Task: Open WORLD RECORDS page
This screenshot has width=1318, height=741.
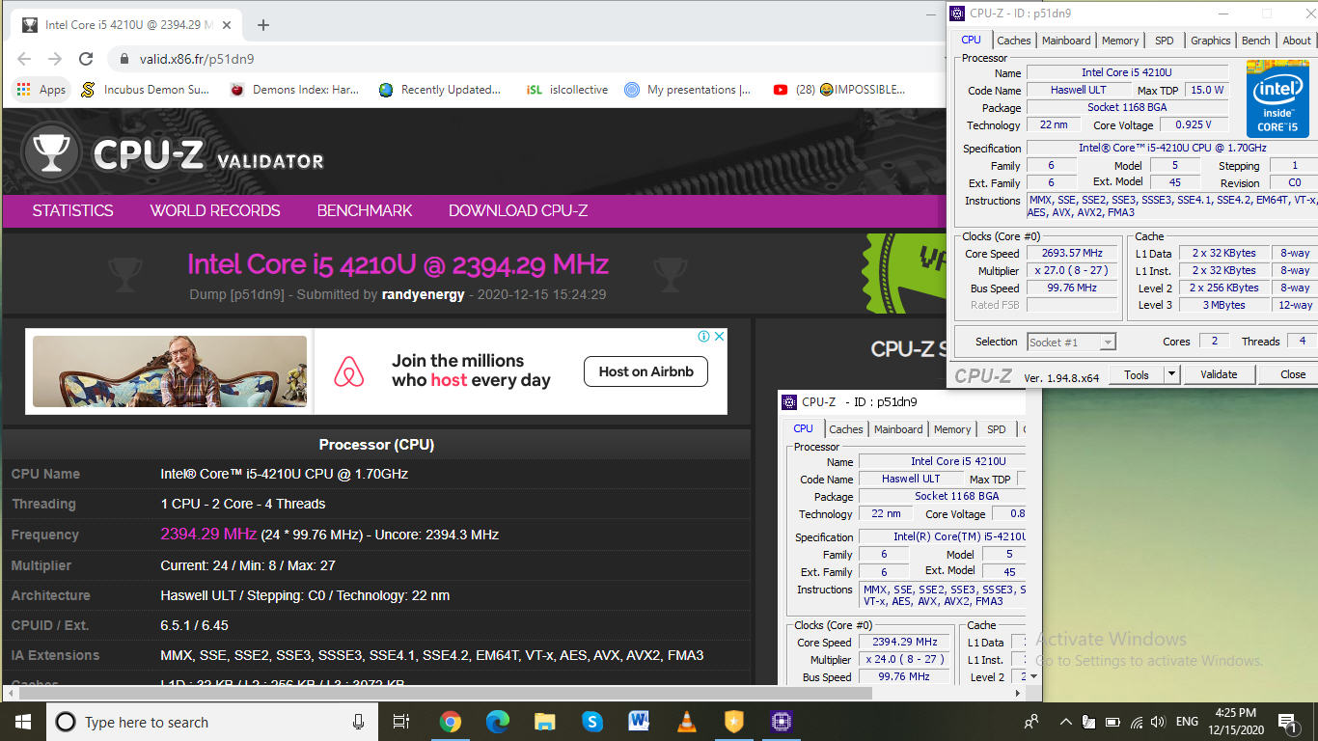Action: pos(215,210)
